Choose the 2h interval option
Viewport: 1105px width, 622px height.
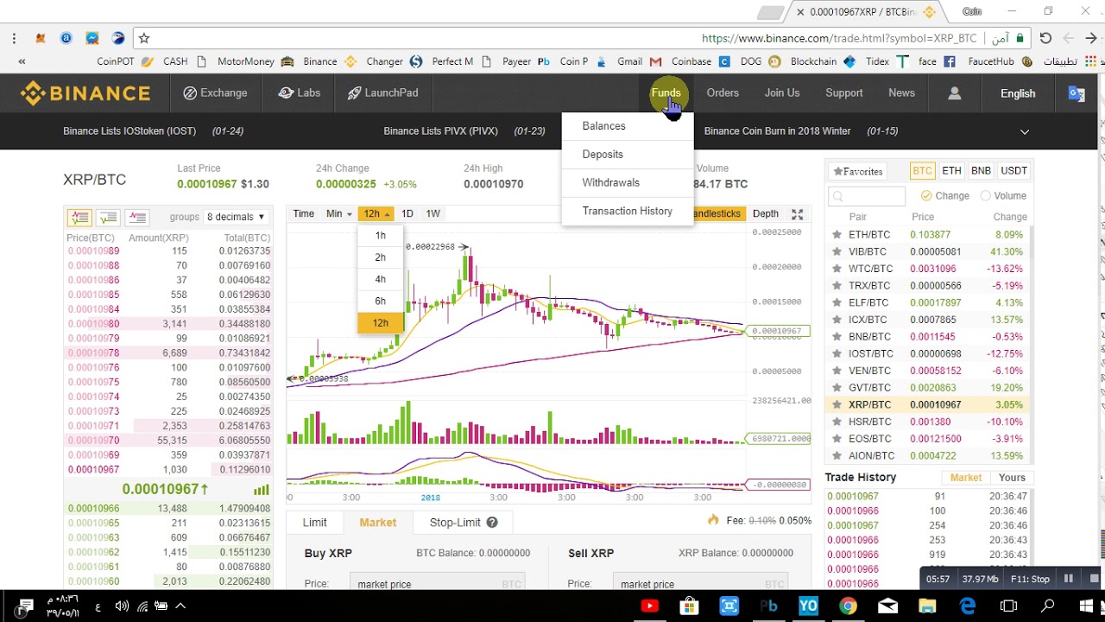pos(381,257)
